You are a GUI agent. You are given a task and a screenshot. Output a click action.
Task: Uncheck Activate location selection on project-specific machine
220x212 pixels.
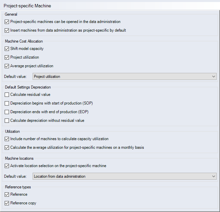[x=7, y=166]
